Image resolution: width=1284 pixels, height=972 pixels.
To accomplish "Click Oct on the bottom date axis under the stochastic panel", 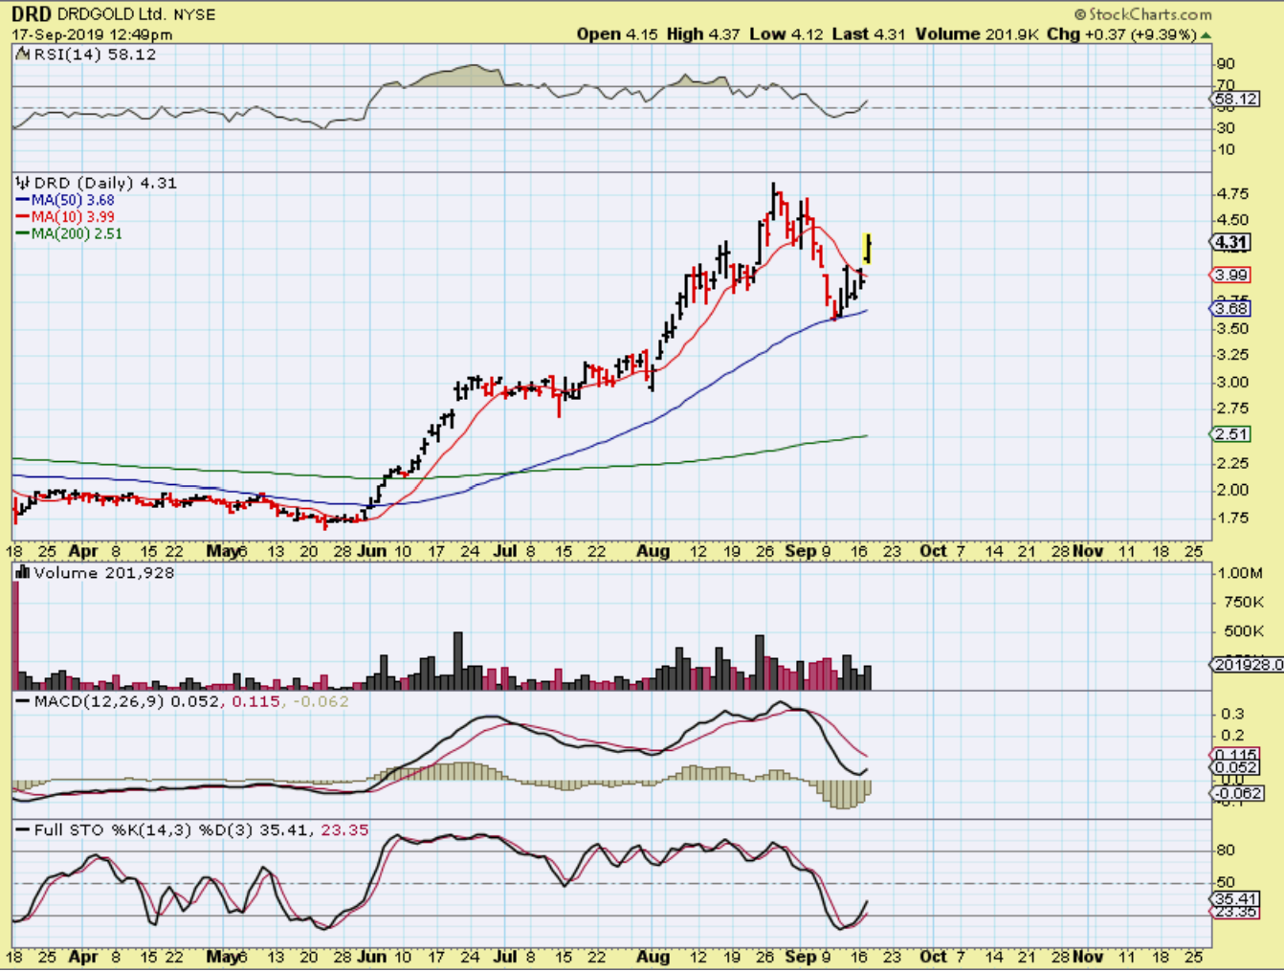I will point(933,957).
